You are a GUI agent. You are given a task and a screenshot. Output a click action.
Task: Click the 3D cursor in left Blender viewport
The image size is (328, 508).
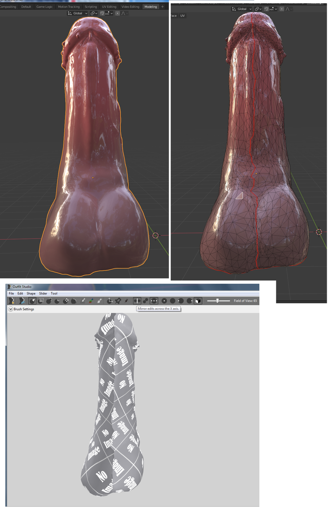156,235
